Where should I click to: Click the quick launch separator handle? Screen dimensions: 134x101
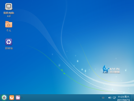[x=22, y=98]
